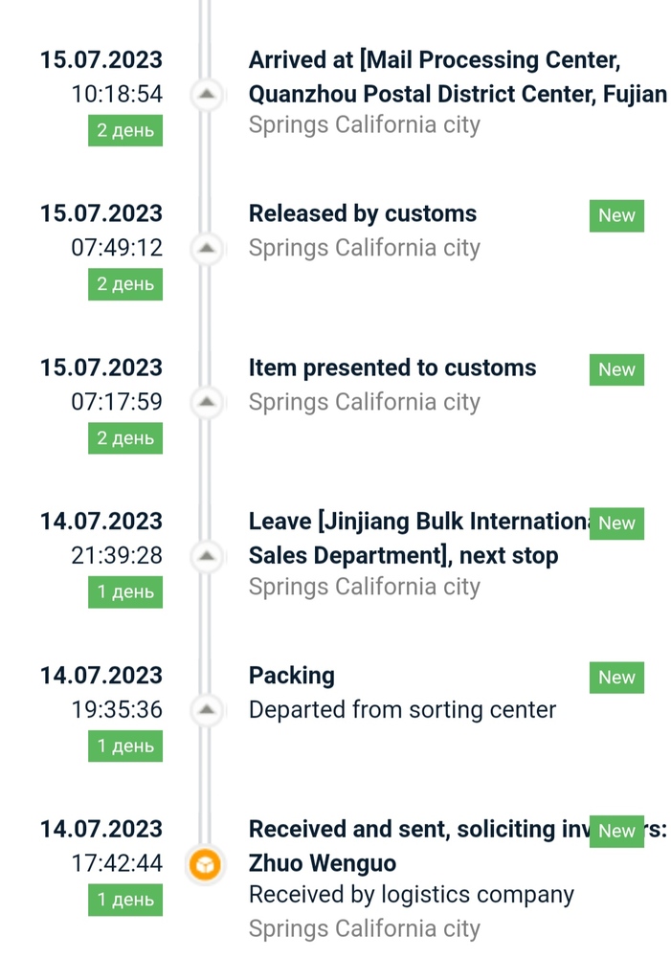Click the timeline arrow marker at 19:35:36
671x980 pixels.
click(x=207, y=710)
